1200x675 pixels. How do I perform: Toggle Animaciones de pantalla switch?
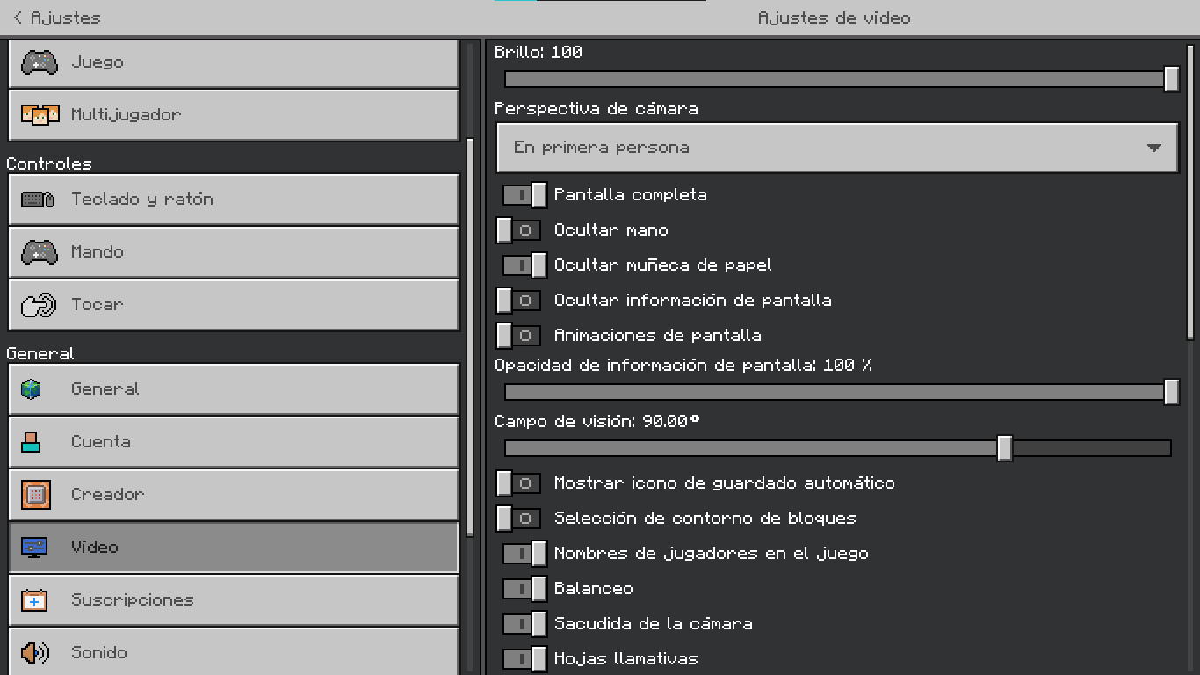tap(518, 336)
